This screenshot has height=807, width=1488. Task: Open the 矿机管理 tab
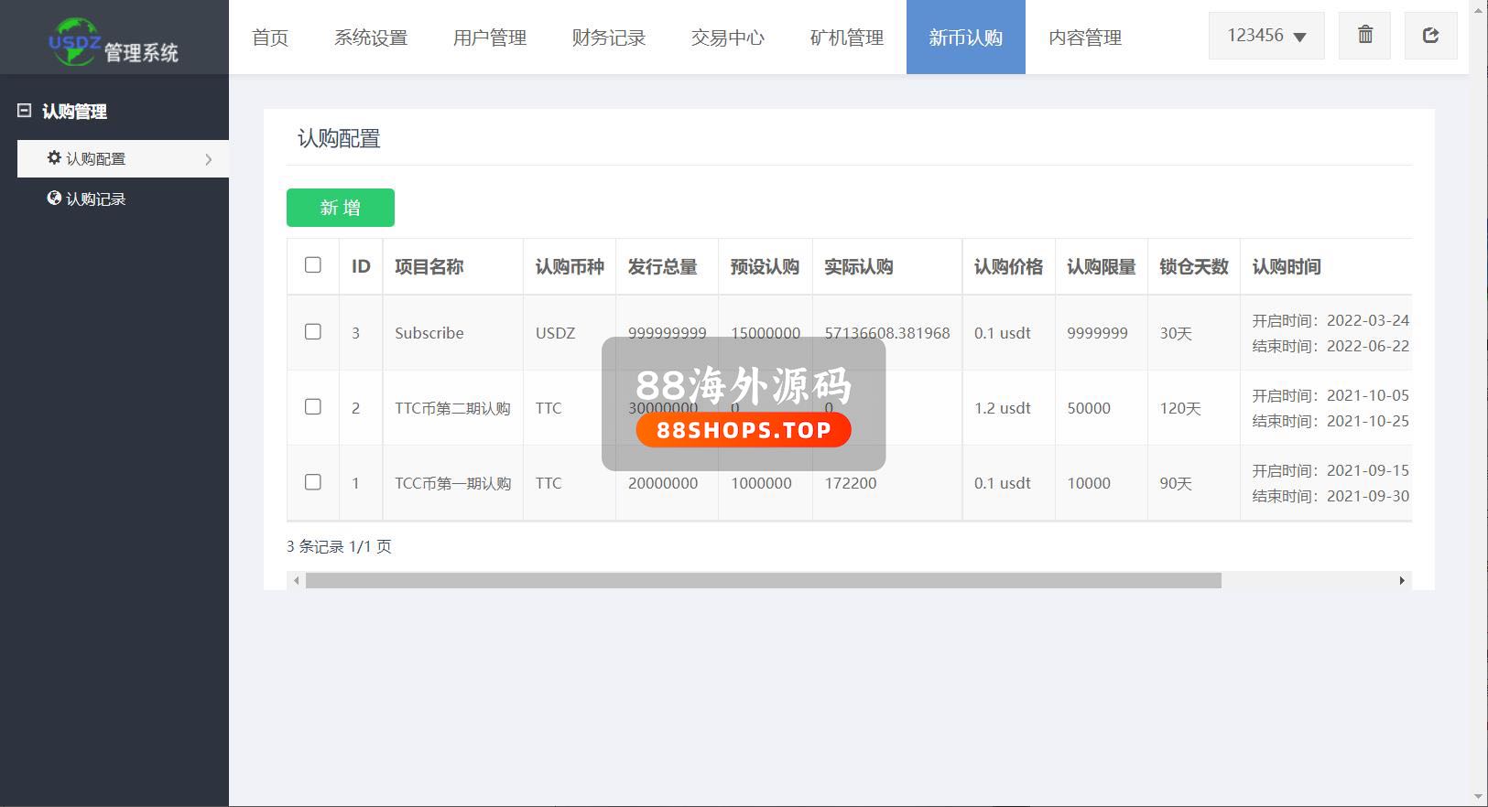[846, 38]
